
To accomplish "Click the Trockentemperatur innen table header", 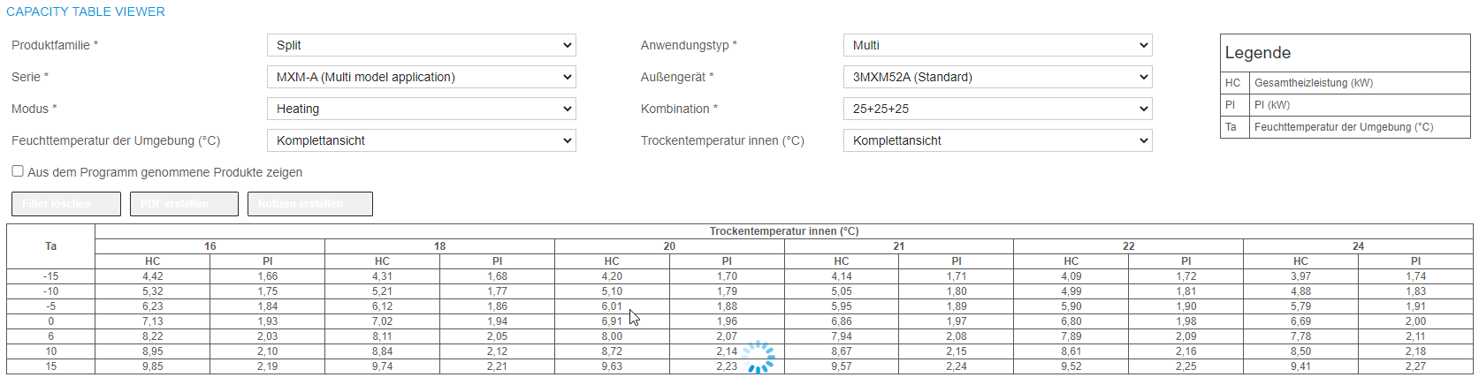I will [784, 231].
